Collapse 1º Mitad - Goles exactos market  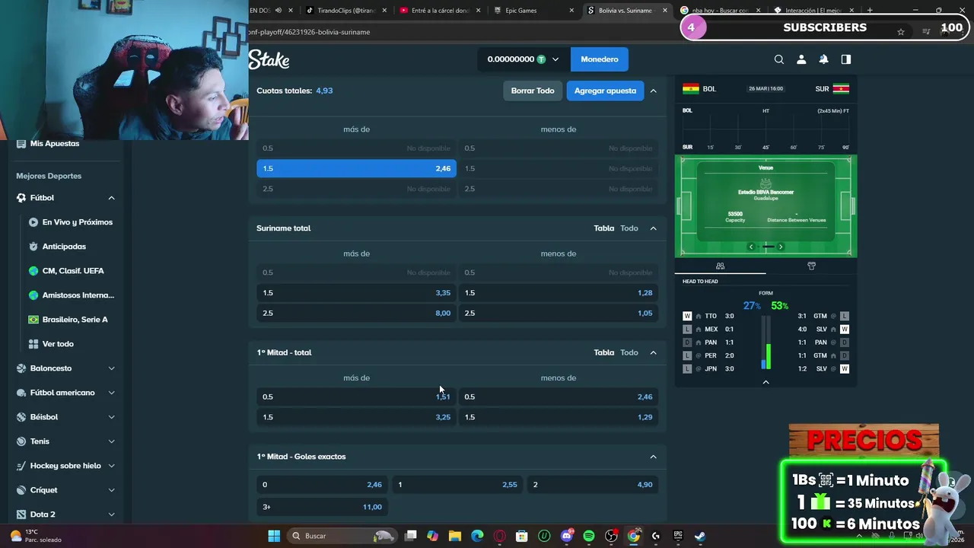[653, 457]
